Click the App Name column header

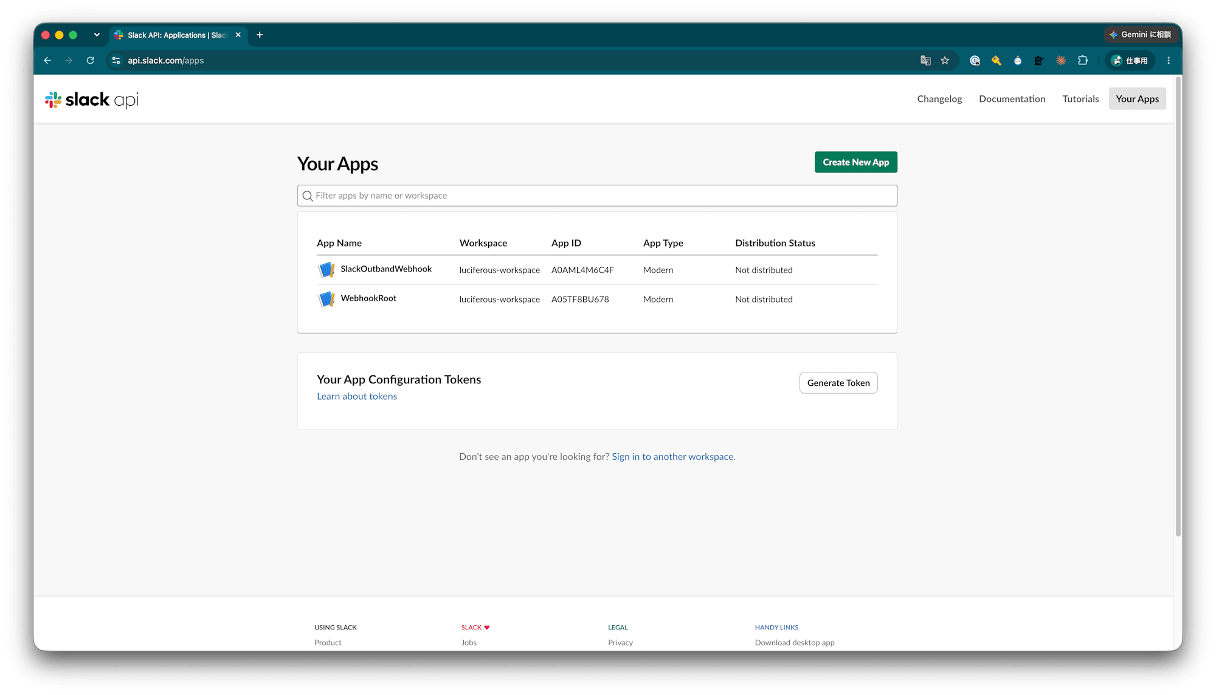pos(339,243)
